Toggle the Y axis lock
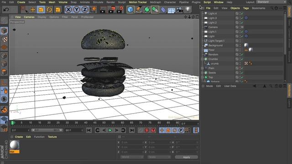The width and height of the screenshot is (292, 164). tap(77, 10)
